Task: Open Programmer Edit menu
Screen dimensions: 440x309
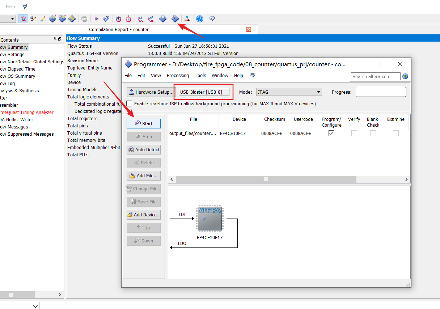Action: pyautogui.click(x=141, y=75)
